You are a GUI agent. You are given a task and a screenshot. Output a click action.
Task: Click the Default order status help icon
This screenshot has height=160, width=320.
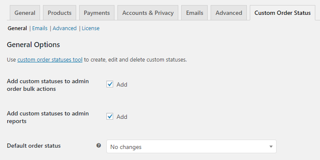[99, 145]
